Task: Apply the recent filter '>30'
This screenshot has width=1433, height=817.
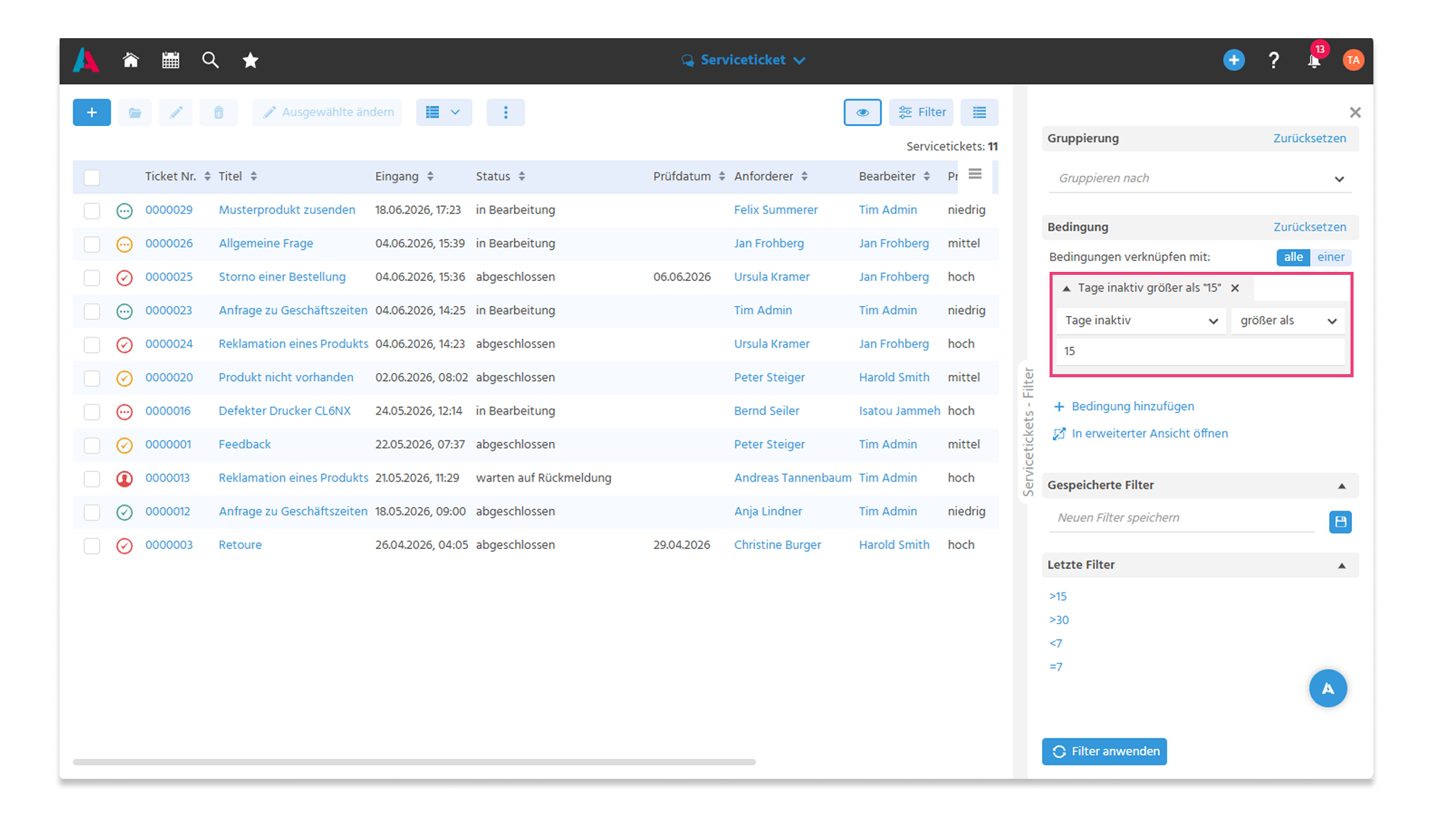Action: tap(1059, 620)
